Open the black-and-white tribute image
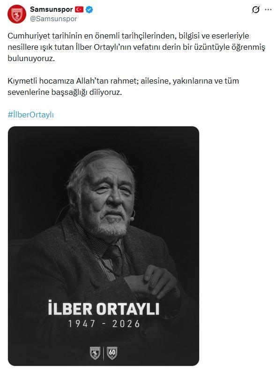This screenshot has height=372, width=276. [104, 246]
